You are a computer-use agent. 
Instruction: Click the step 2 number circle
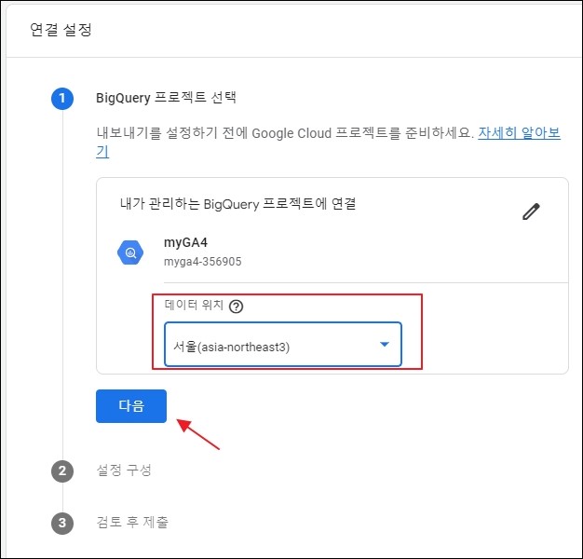pos(62,471)
